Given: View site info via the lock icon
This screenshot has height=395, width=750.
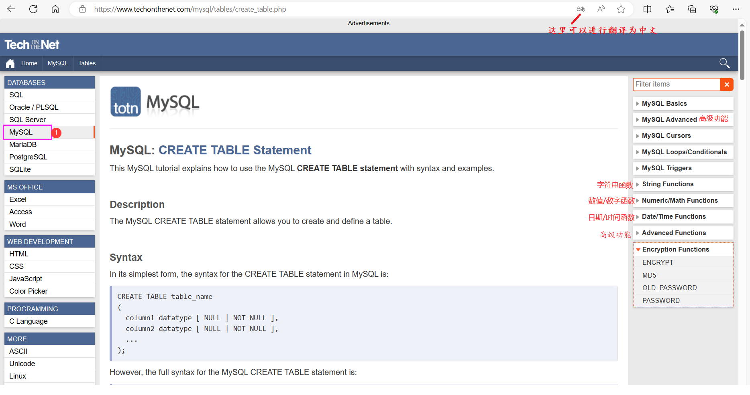Looking at the screenshot, I should pyautogui.click(x=82, y=9).
